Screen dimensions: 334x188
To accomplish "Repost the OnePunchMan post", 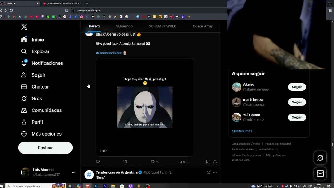I will (125, 162).
